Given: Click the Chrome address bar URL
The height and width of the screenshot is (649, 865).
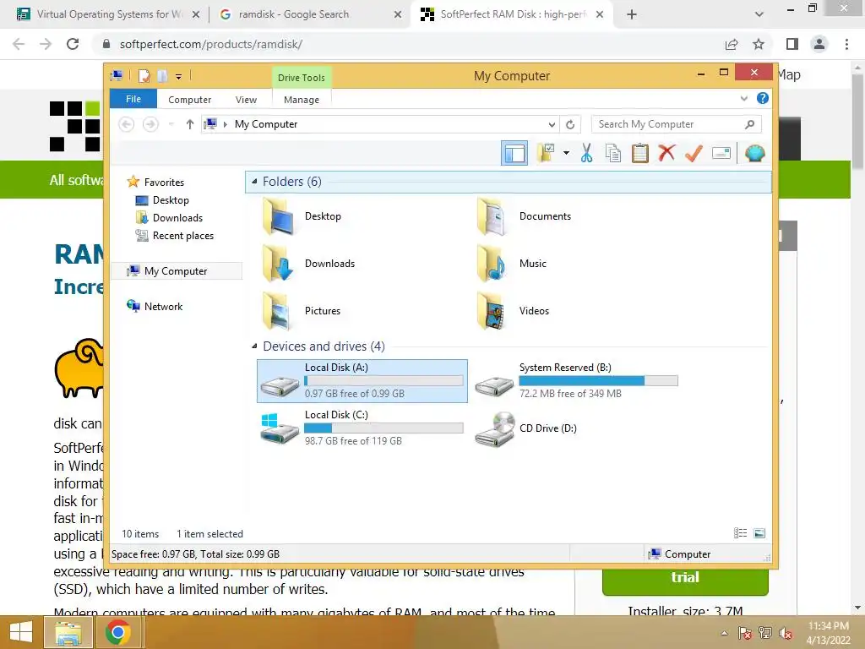Looking at the screenshot, I should (210, 44).
